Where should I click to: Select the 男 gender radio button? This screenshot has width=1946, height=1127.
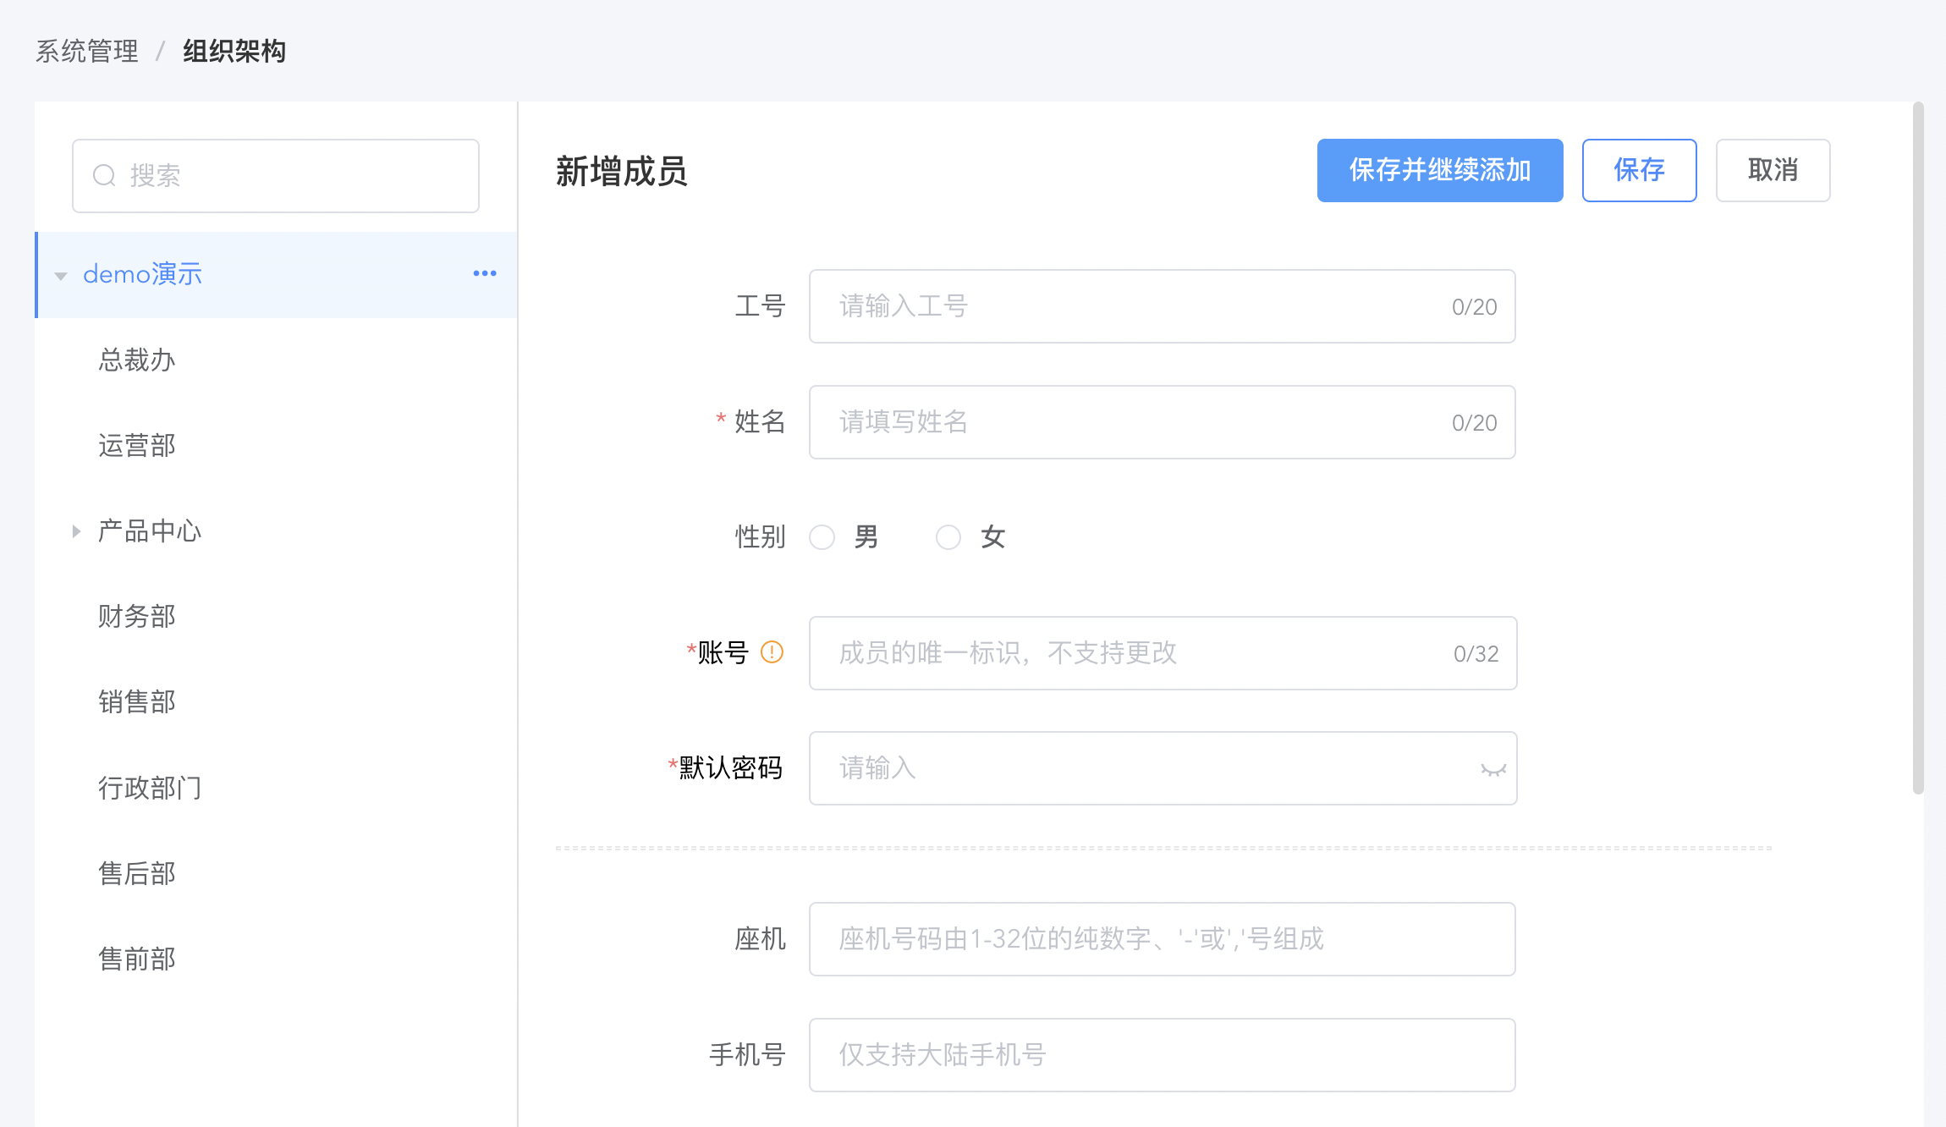(x=822, y=537)
